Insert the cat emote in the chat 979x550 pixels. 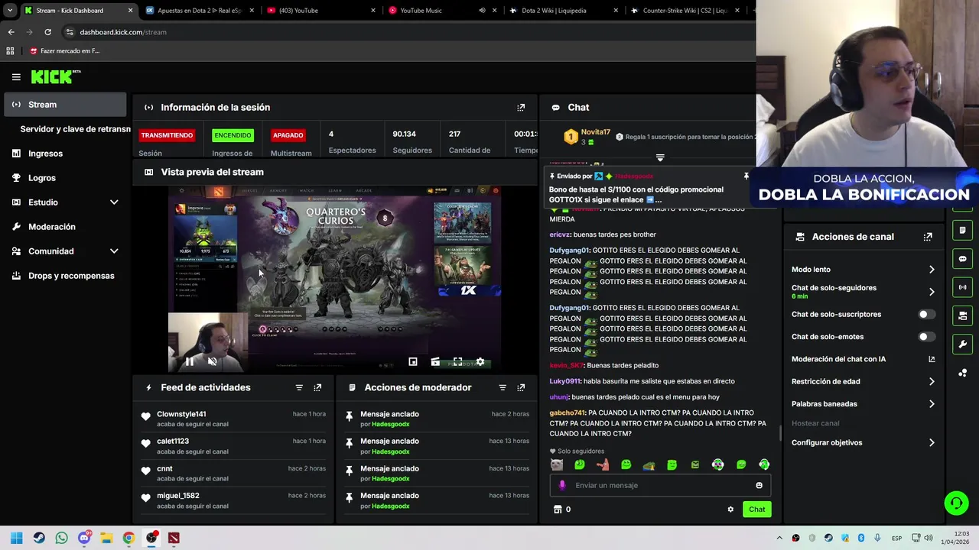pyautogui.click(x=556, y=464)
